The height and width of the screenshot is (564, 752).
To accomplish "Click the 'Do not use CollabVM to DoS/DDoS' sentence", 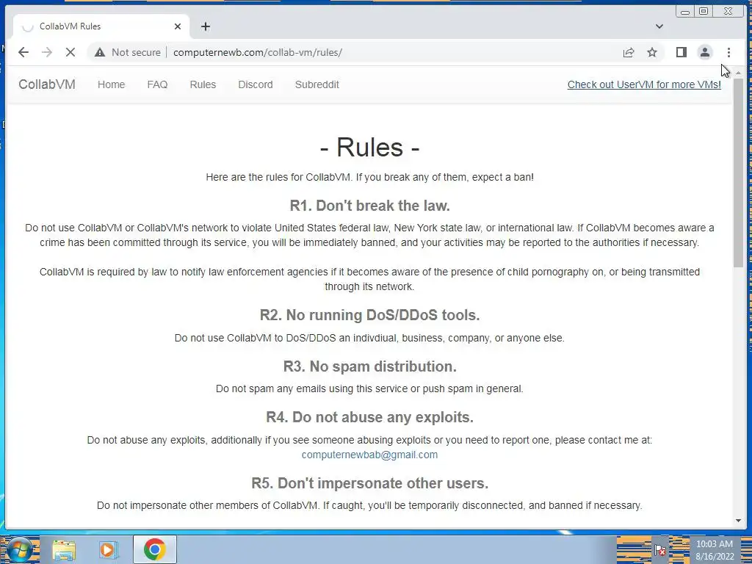I will coord(369,338).
